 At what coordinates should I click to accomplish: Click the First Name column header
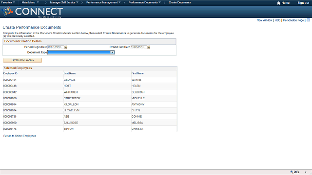tap(137, 73)
